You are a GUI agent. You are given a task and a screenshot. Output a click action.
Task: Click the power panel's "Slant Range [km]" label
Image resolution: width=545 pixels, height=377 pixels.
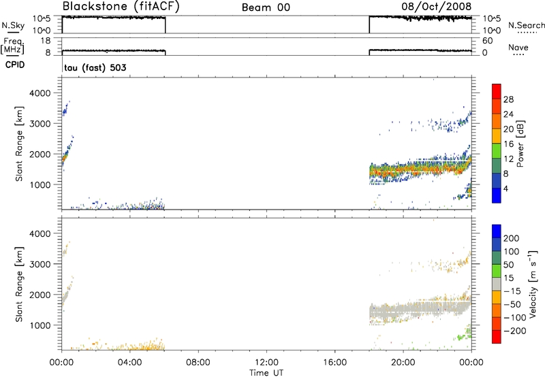[19, 144]
